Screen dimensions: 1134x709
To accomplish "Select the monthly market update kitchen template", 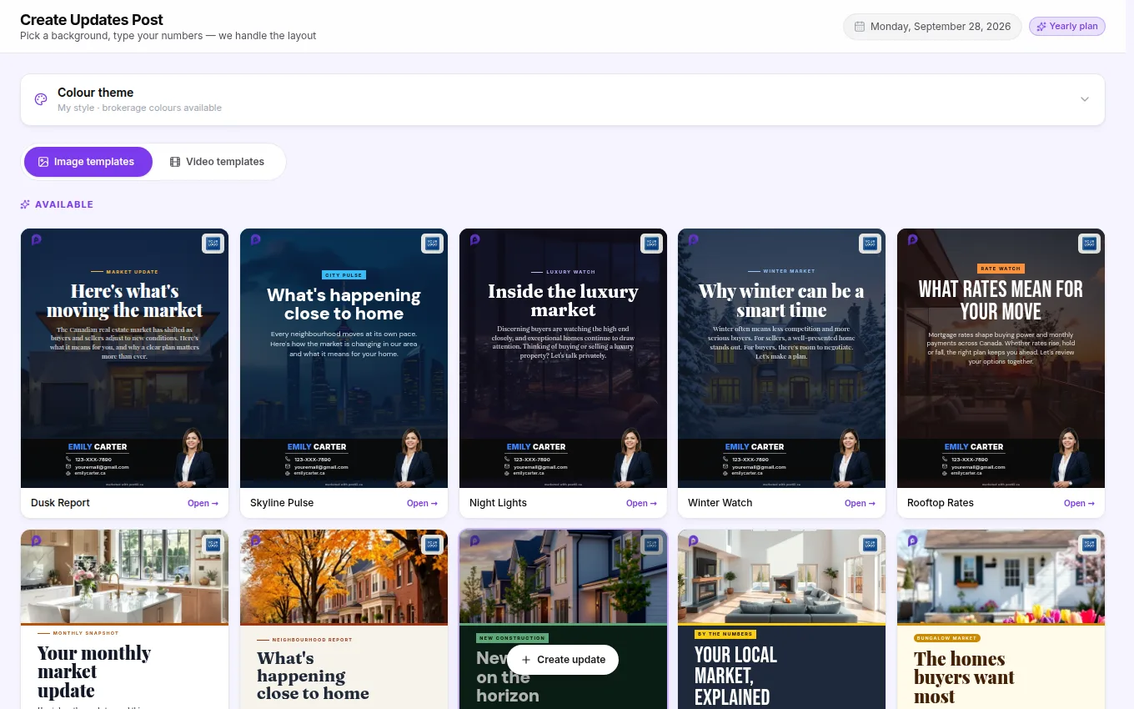I will (x=124, y=619).
